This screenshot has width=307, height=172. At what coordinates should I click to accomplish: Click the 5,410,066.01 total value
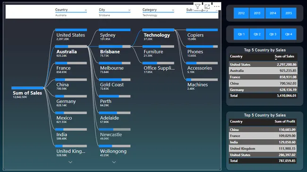pyautogui.click(x=286, y=95)
